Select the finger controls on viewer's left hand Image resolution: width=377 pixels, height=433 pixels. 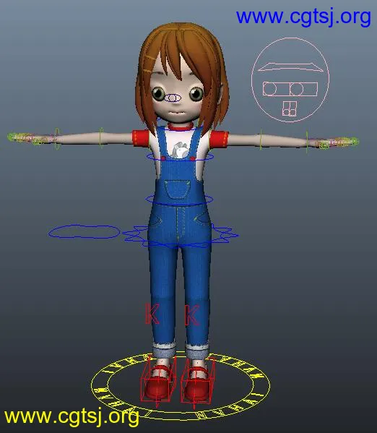coord(27,138)
